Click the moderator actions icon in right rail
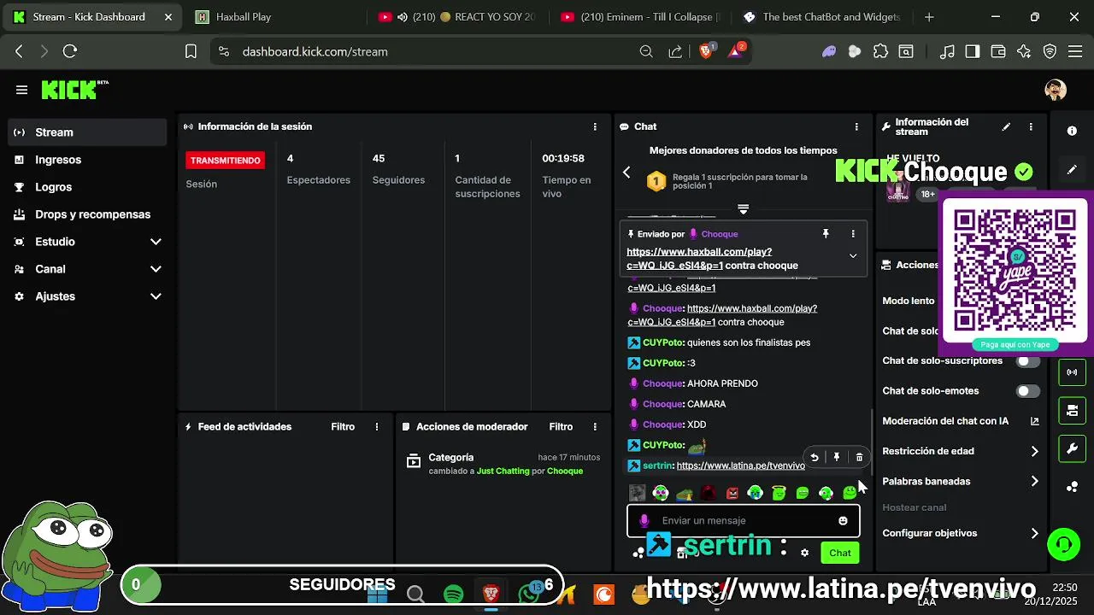The image size is (1094, 615). [x=1072, y=411]
